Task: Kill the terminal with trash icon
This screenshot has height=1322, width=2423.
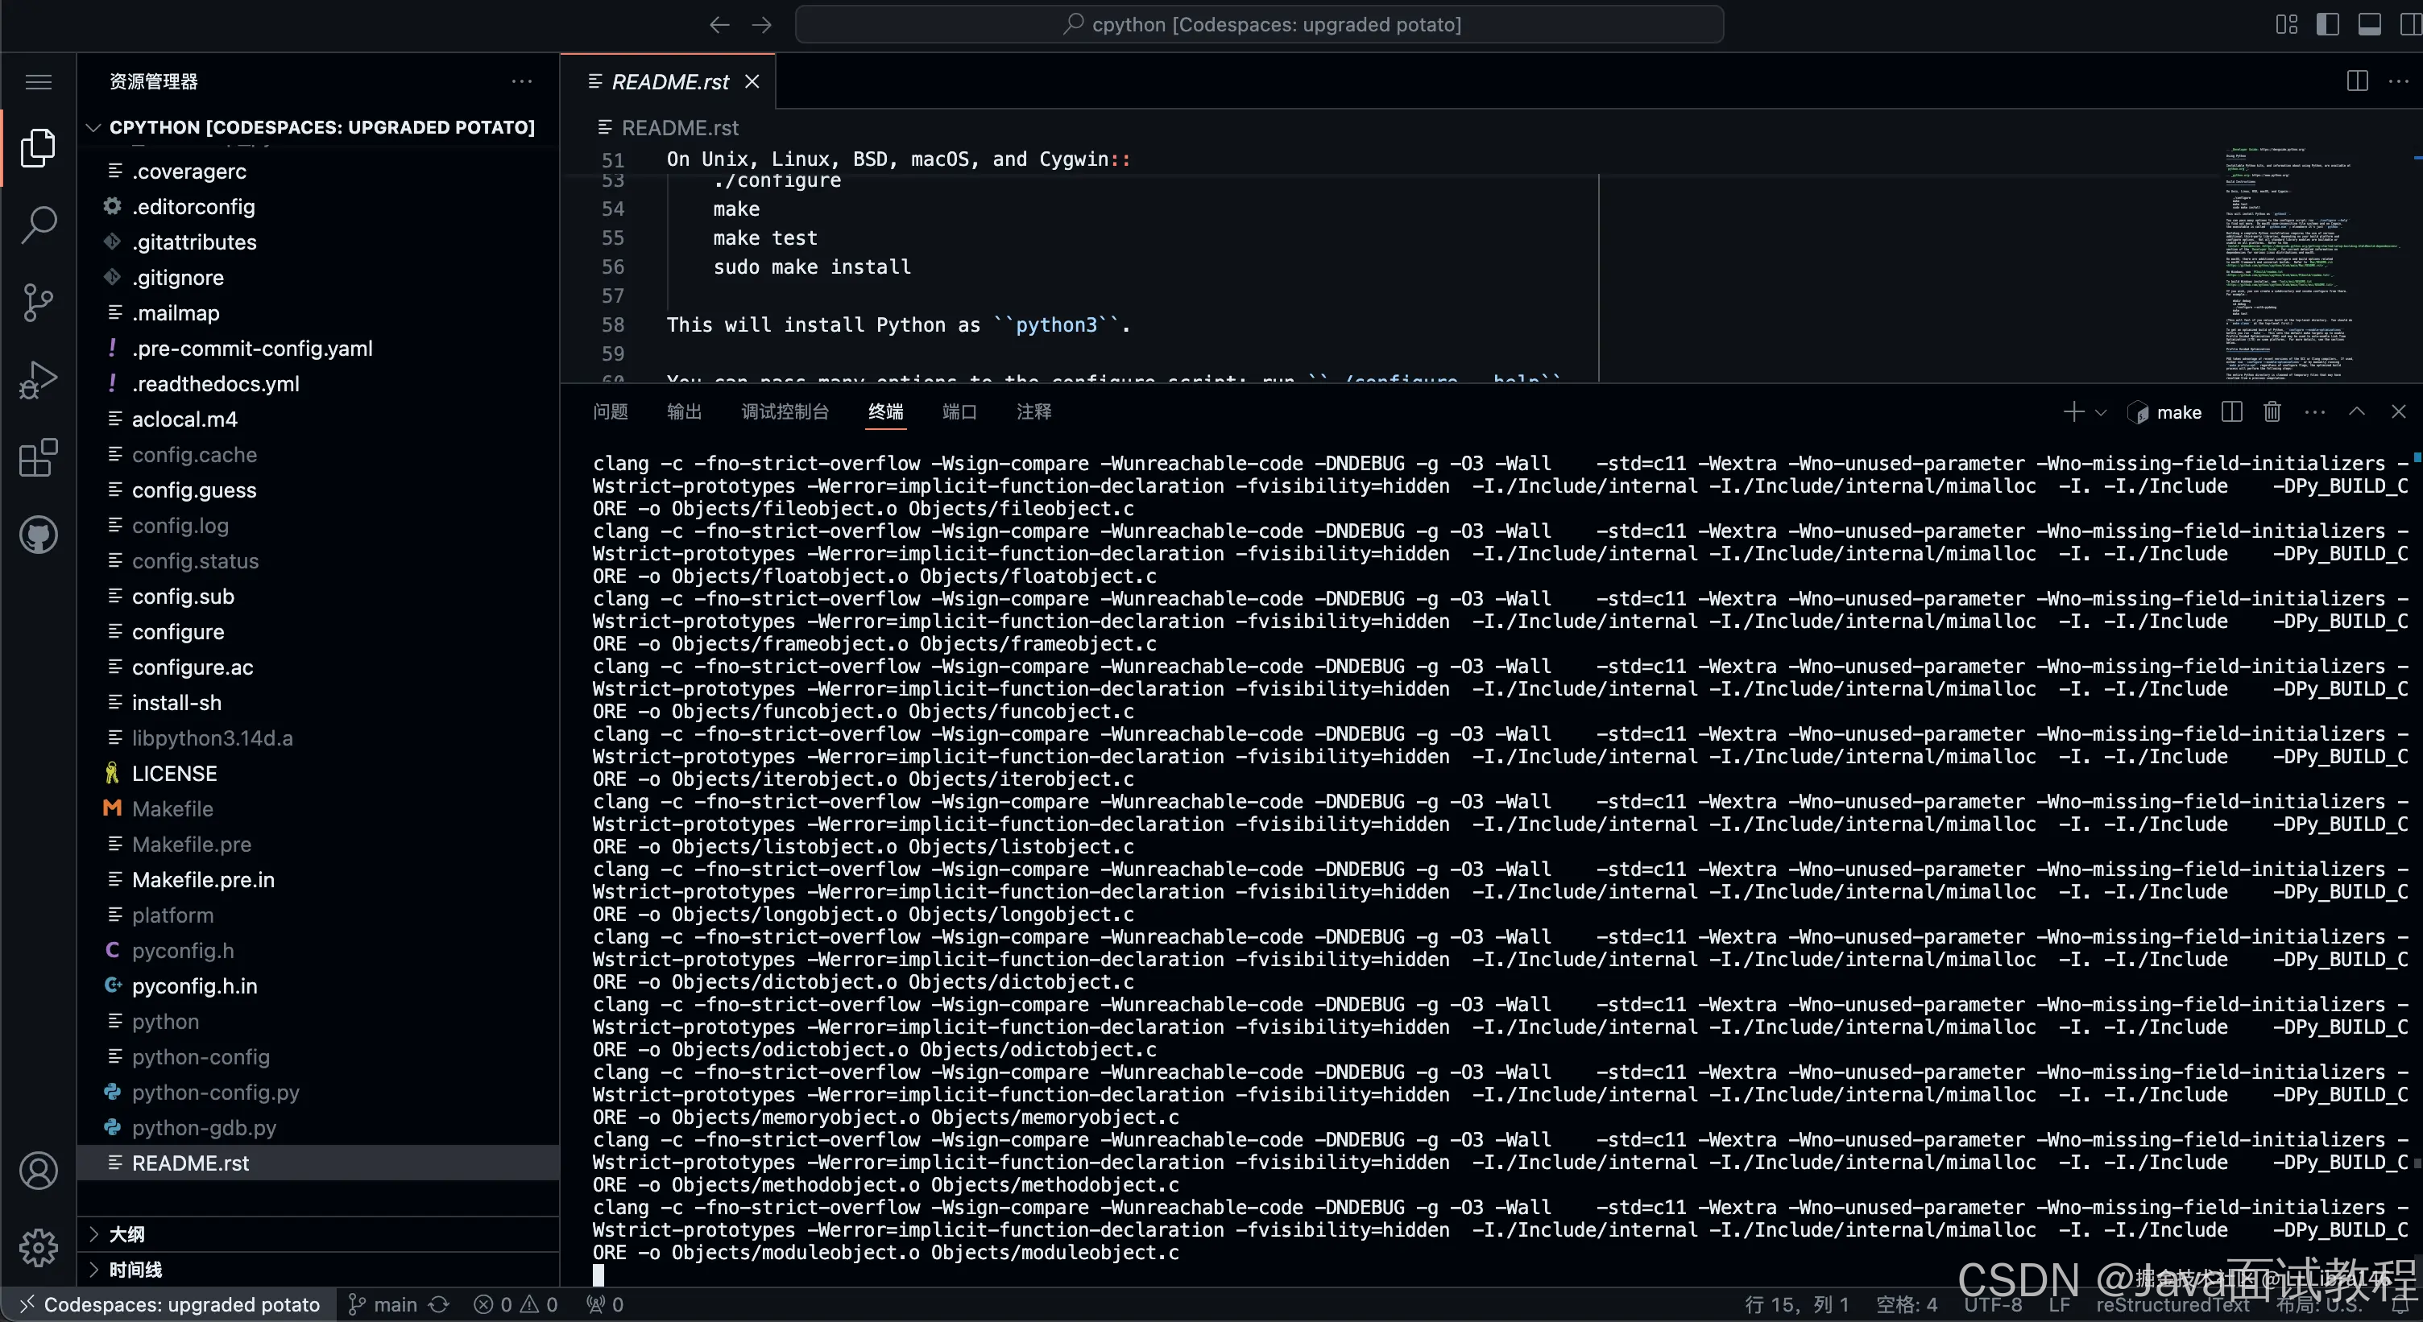Action: pyautogui.click(x=2272, y=412)
